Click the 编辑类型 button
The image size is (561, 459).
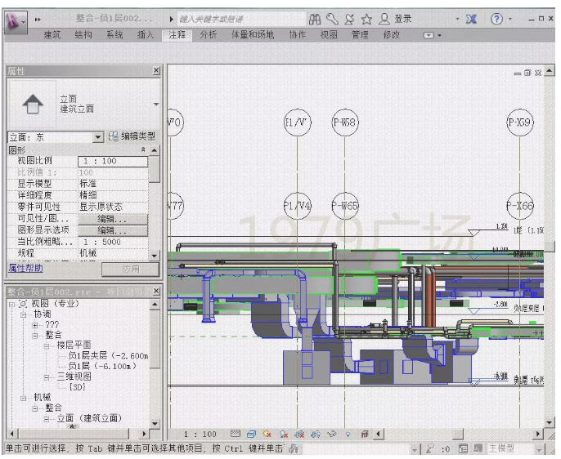click(x=132, y=136)
